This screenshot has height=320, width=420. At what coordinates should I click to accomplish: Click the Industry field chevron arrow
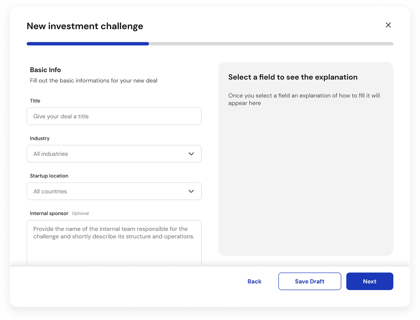pyautogui.click(x=191, y=154)
